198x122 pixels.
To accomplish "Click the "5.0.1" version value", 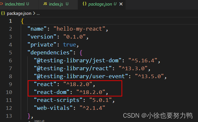I will pyautogui.click(x=101, y=100).
